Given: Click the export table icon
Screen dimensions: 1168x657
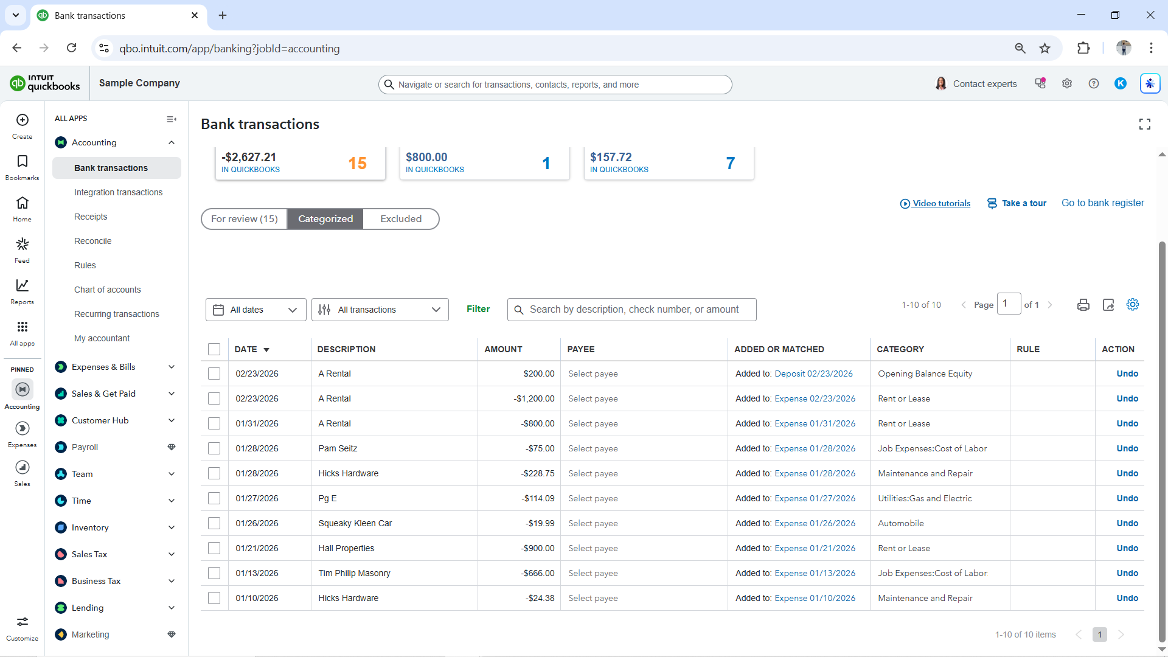Looking at the screenshot, I should pyautogui.click(x=1108, y=305).
